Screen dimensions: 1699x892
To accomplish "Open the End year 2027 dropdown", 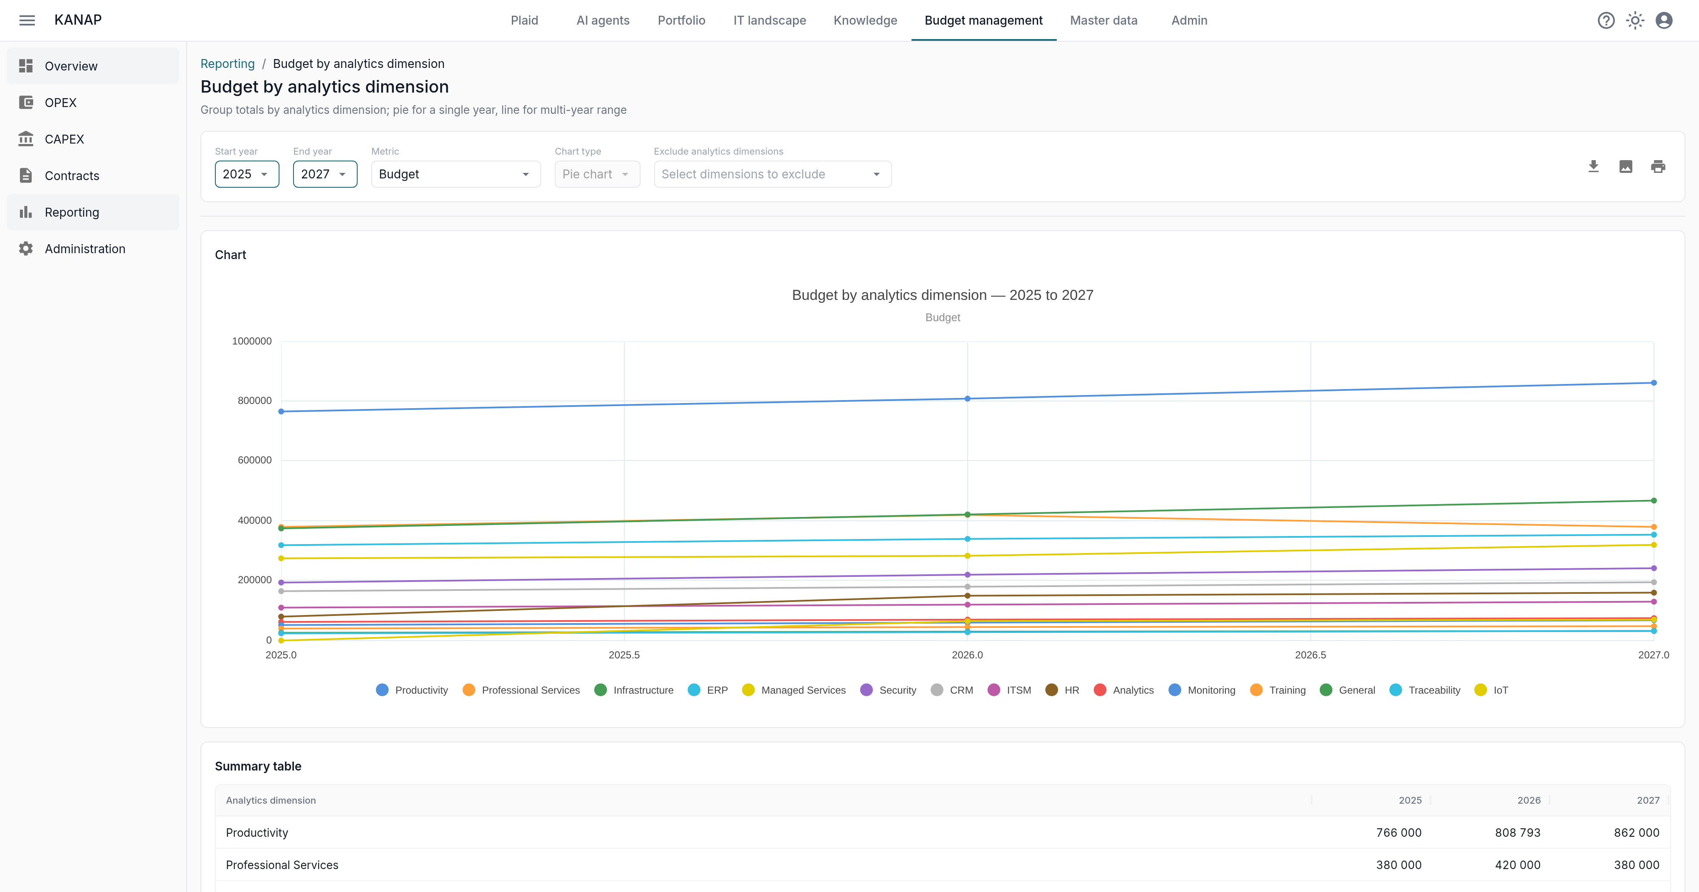I will tap(325, 174).
